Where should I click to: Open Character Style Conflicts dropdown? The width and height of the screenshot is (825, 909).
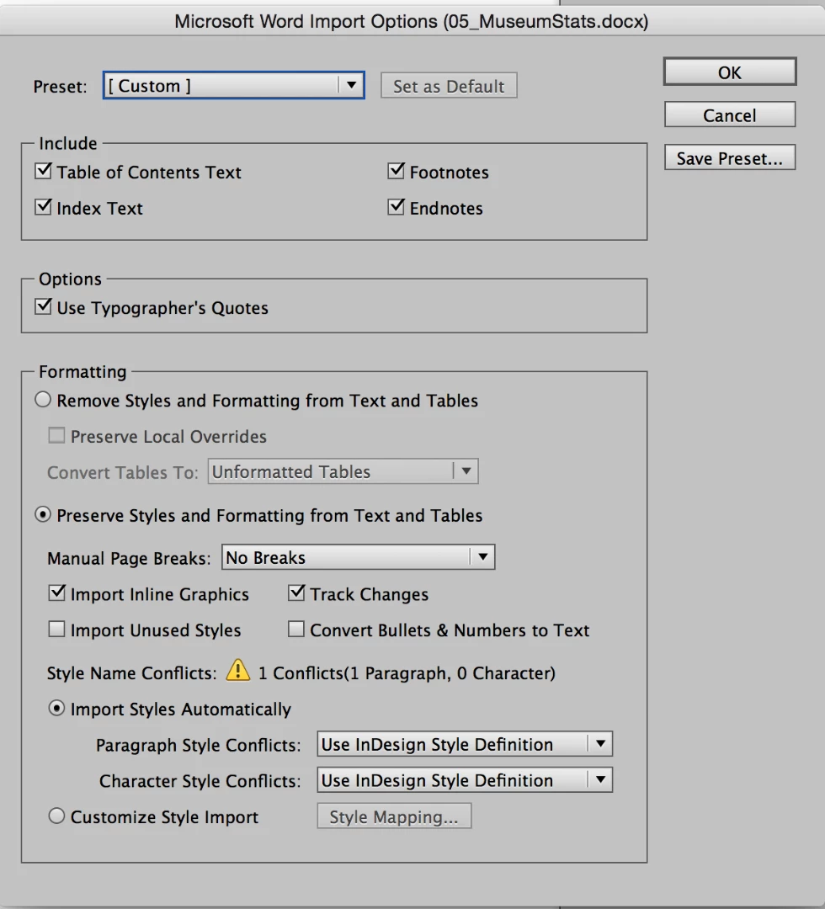coord(465,780)
